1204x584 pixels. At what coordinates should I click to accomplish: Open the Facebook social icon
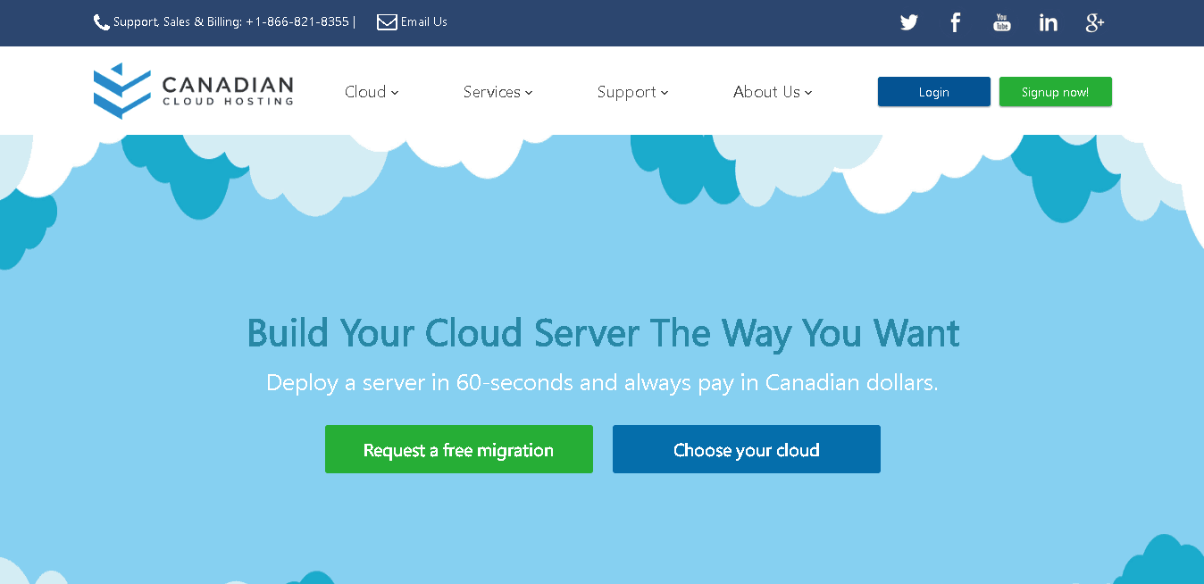point(956,22)
